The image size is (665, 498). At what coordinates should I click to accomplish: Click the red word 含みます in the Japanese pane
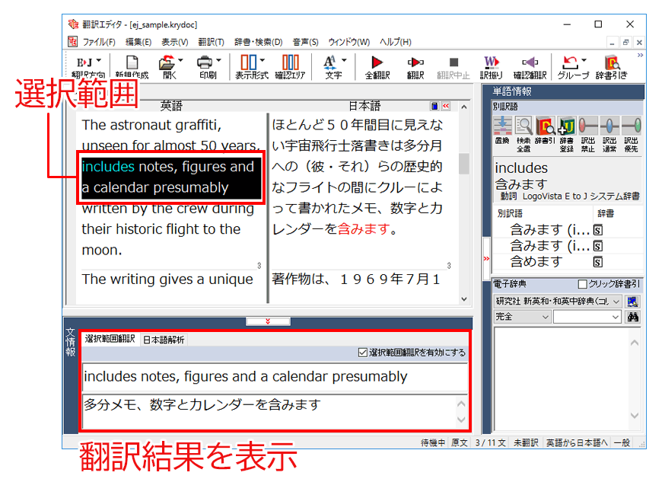pyautogui.click(x=364, y=229)
